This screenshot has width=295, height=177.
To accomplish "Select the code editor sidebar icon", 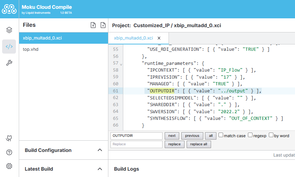I will point(9,47).
